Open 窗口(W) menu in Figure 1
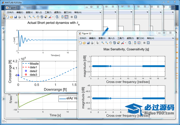The width and height of the screenshot is (180, 125). point(68,12)
